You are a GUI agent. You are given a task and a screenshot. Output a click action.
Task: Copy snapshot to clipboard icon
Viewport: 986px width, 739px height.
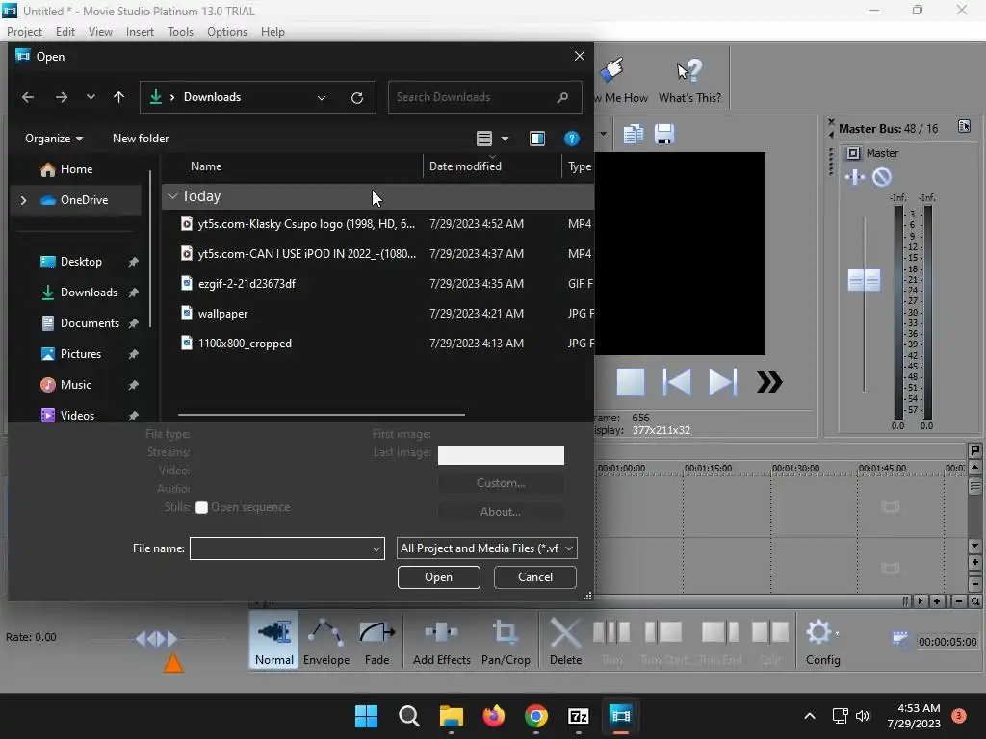tap(633, 134)
